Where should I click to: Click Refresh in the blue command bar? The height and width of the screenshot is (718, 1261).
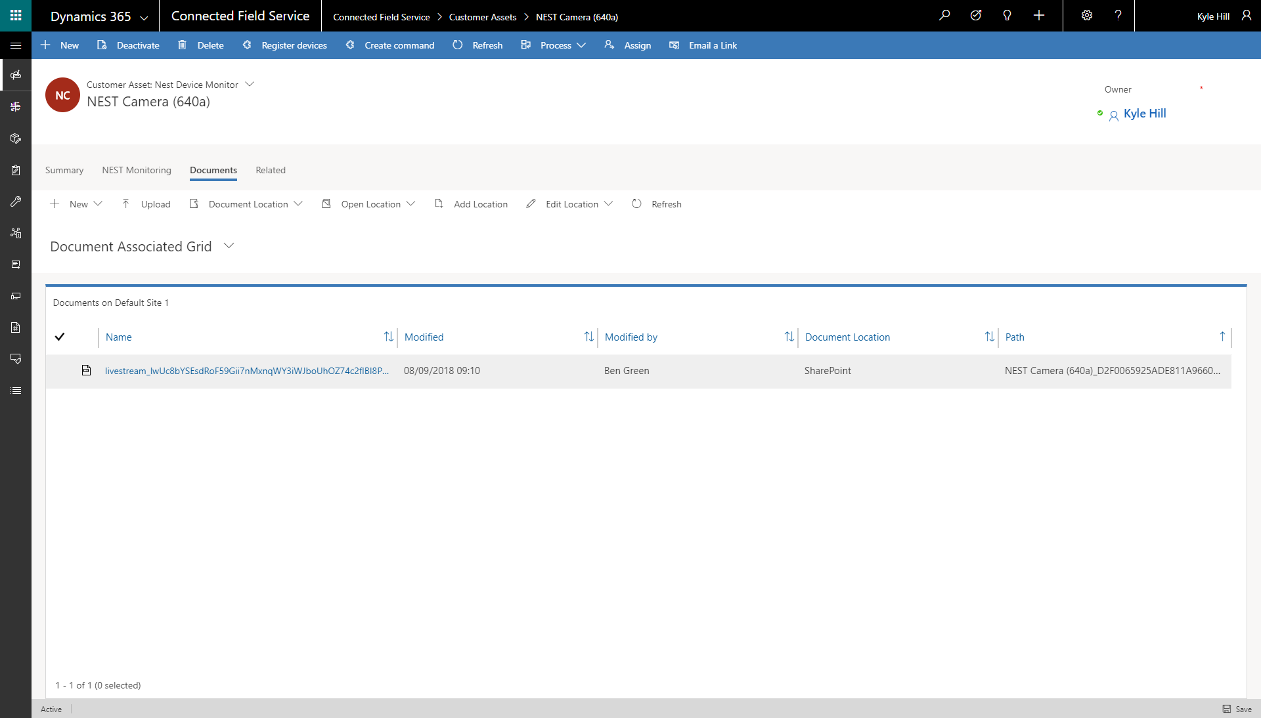point(477,45)
